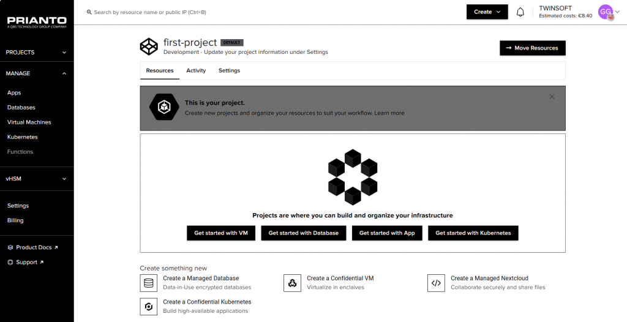
Task: Click the Confidential VM icon
Action: pyautogui.click(x=293, y=283)
